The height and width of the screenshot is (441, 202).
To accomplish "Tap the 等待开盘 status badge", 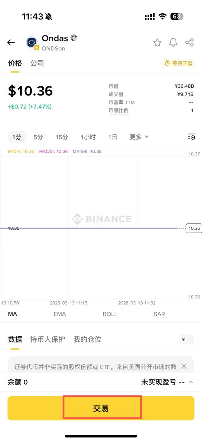I will point(179,63).
